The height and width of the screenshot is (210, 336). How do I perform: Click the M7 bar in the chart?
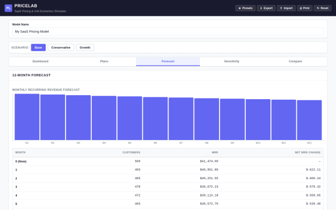tap(181, 119)
